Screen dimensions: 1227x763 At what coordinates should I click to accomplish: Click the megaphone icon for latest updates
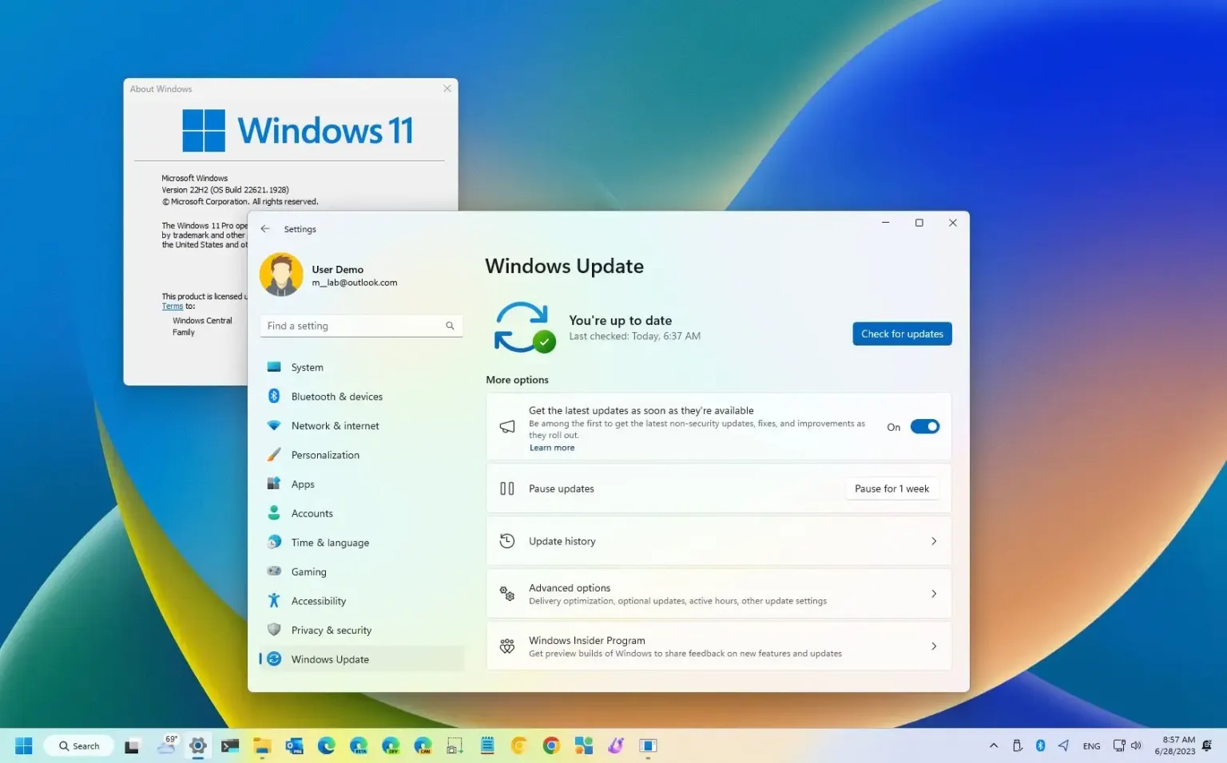click(x=507, y=427)
